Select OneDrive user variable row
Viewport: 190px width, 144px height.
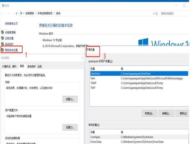coord(139,73)
